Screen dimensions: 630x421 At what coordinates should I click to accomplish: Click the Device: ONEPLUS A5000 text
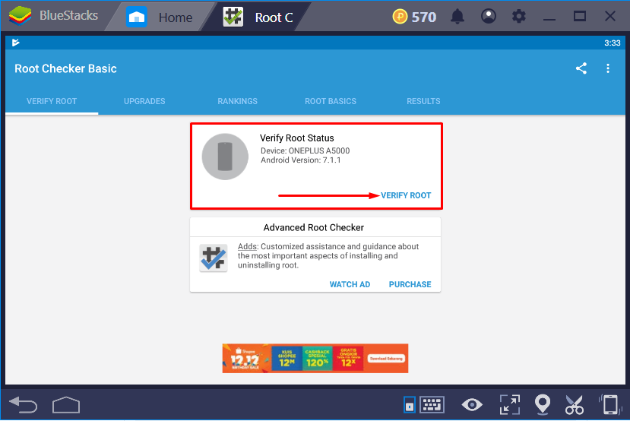tap(306, 150)
